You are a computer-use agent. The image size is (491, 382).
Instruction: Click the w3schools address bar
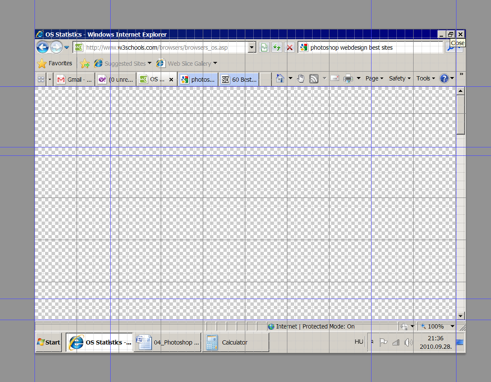[161, 48]
